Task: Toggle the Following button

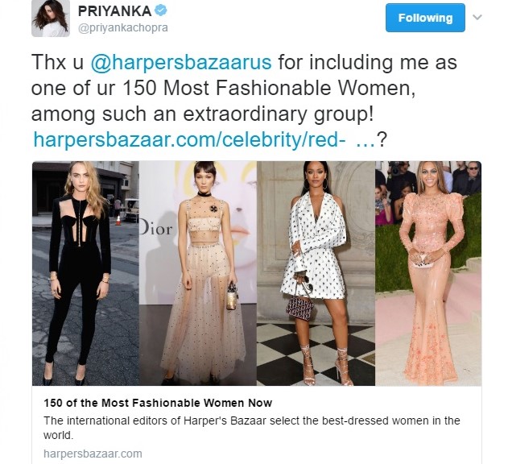Action: coord(425,18)
